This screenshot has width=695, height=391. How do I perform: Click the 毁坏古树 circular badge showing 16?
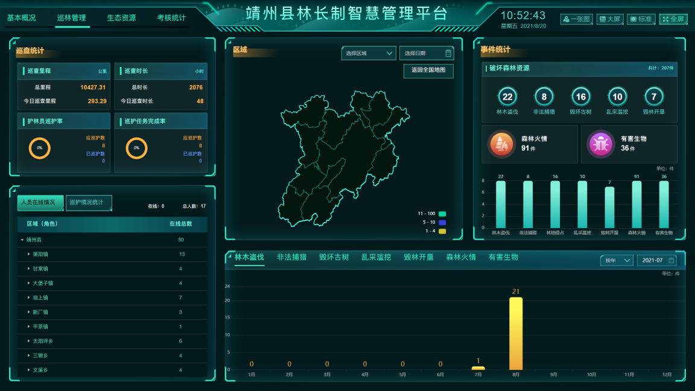580,97
